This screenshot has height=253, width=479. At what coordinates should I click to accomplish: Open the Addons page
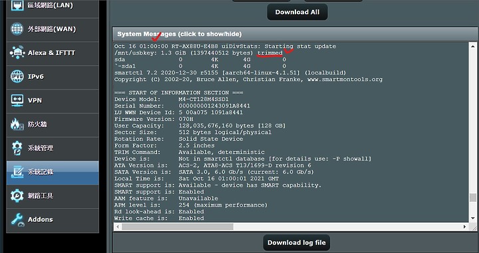(x=53, y=220)
